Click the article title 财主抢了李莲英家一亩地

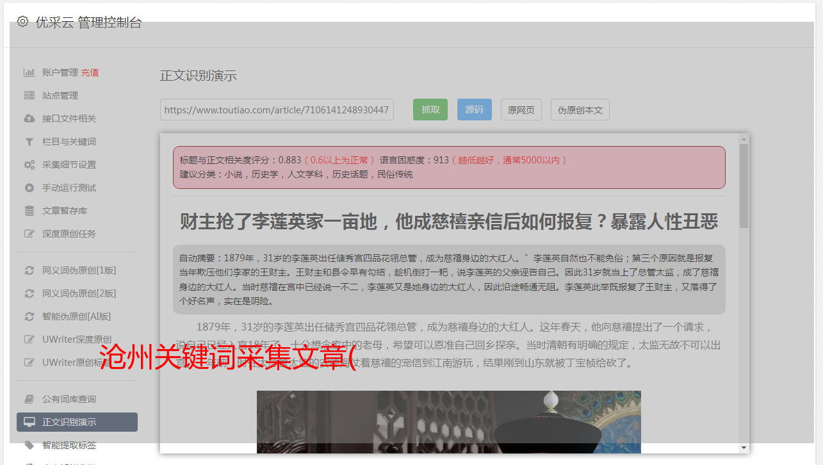point(449,222)
